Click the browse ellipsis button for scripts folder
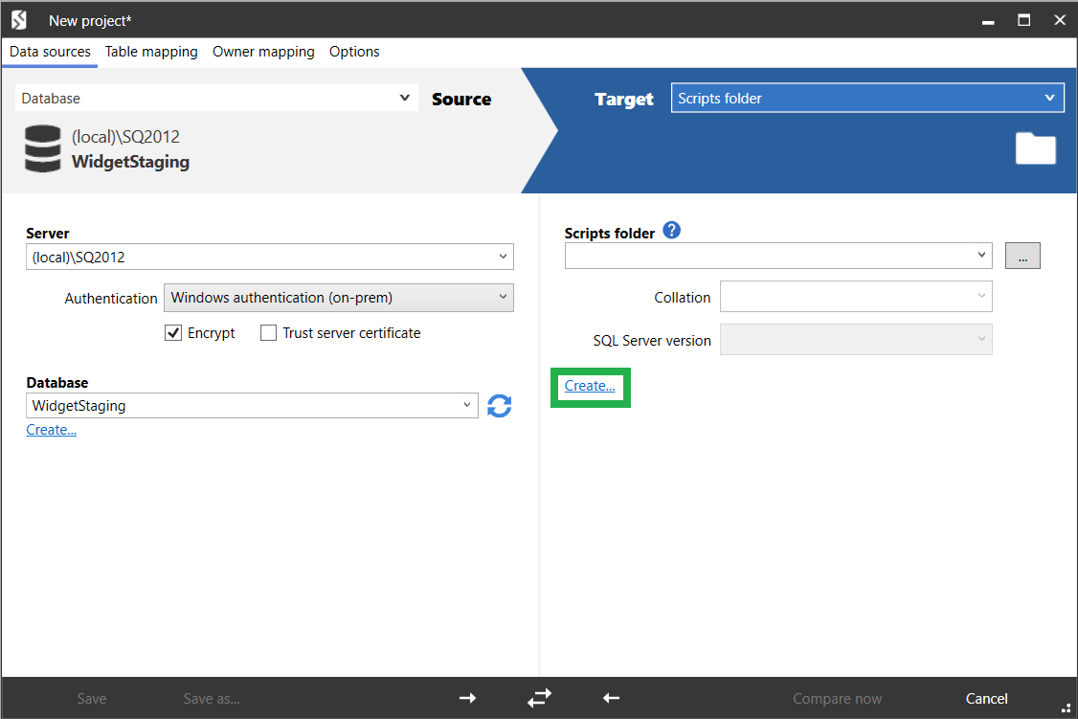1078x719 pixels. 1022,256
